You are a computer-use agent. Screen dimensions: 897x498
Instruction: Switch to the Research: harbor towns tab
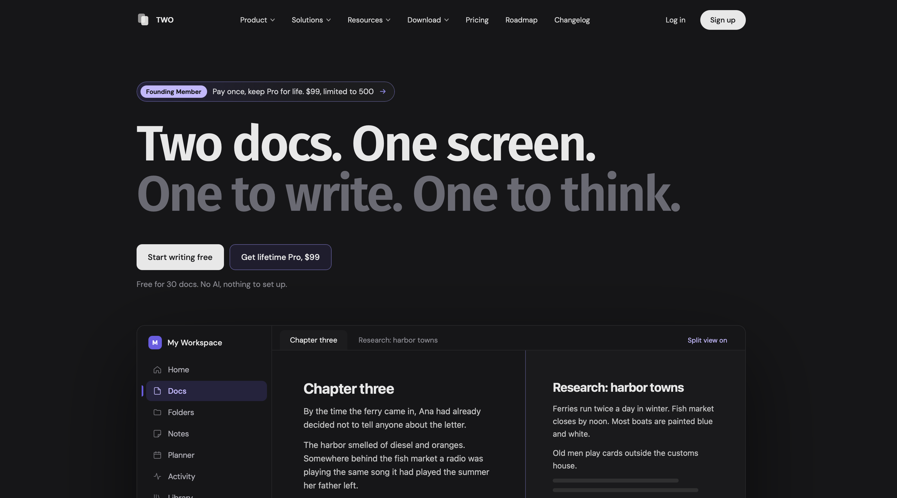[x=398, y=340]
